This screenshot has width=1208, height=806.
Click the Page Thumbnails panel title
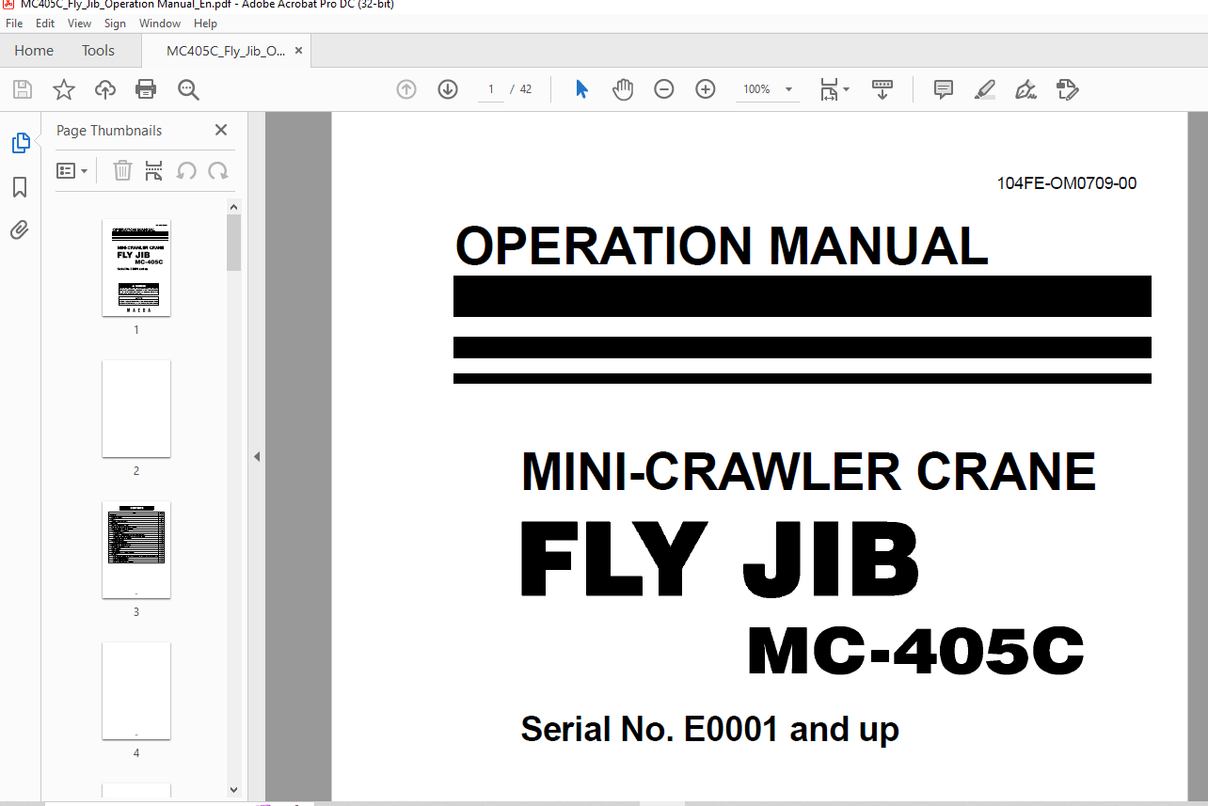(109, 131)
